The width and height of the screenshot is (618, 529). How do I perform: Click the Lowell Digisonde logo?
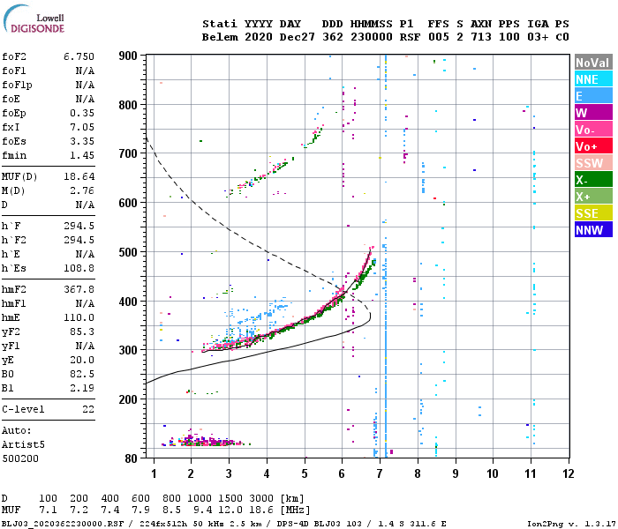[34, 19]
